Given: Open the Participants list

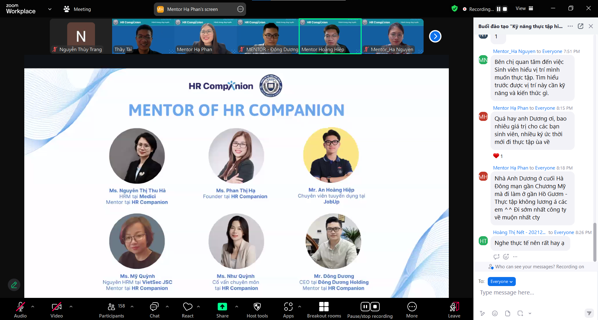Looking at the screenshot, I should [x=112, y=310].
